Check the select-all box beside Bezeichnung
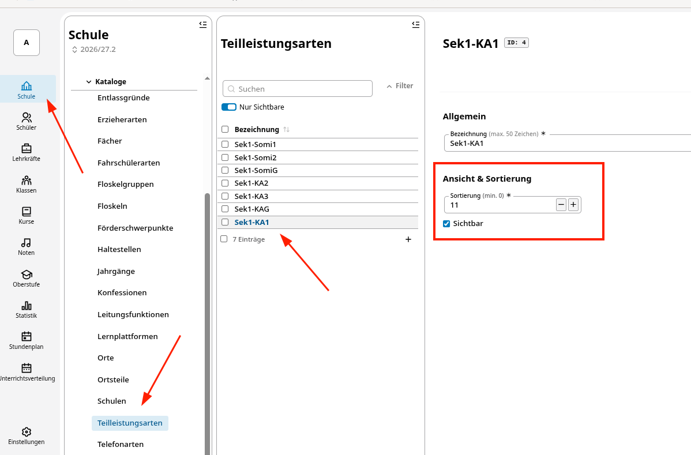Image resolution: width=691 pixels, height=455 pixels. (225, 130)
